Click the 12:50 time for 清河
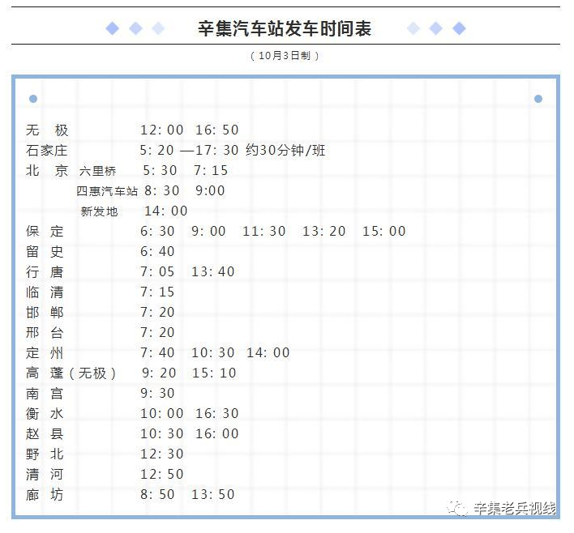 pos(162,475)
